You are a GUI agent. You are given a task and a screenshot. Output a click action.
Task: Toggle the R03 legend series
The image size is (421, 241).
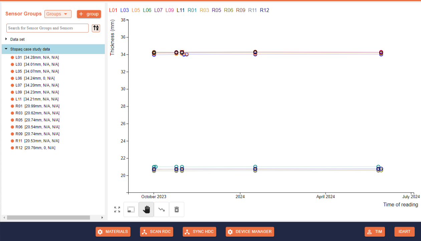point(204,10)
